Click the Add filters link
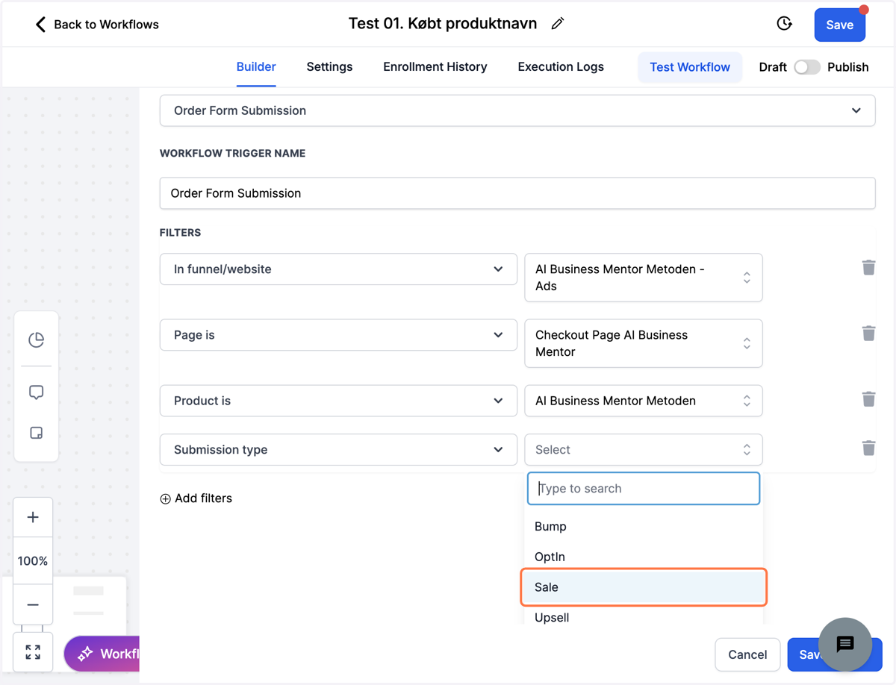Image resolution: width=896 pixels, height=685 pixels. [x=196, y=498]
